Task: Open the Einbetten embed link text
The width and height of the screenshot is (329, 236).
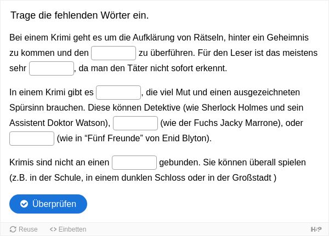Action: (x=72, y=229)
